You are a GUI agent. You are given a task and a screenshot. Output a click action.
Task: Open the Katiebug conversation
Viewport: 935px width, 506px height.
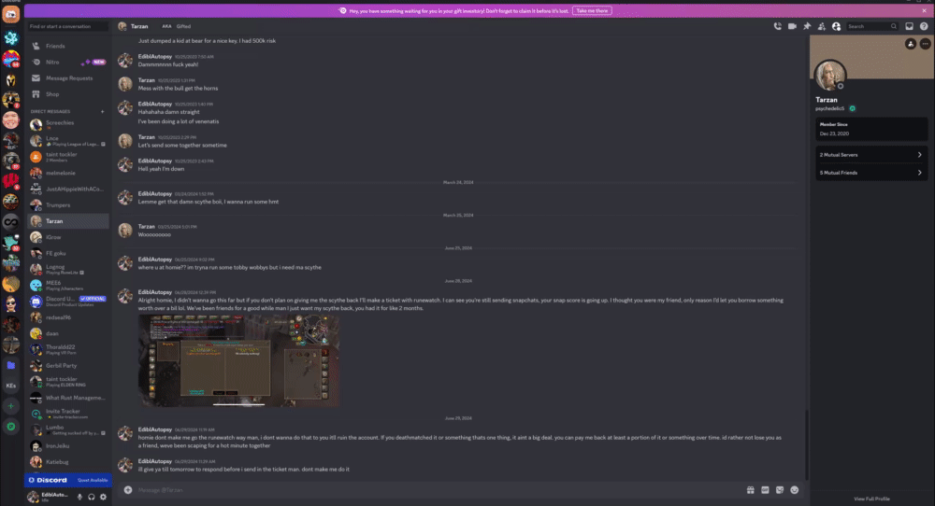67,462
